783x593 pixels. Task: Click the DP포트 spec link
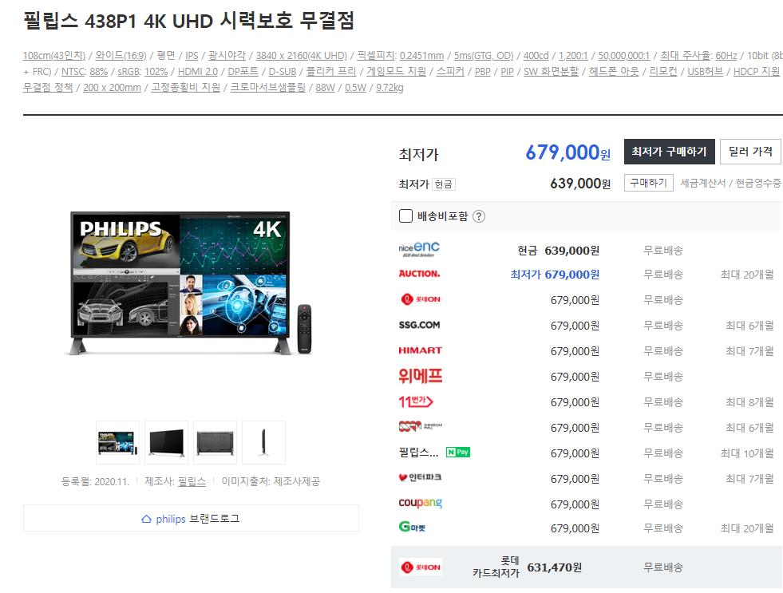243,71
